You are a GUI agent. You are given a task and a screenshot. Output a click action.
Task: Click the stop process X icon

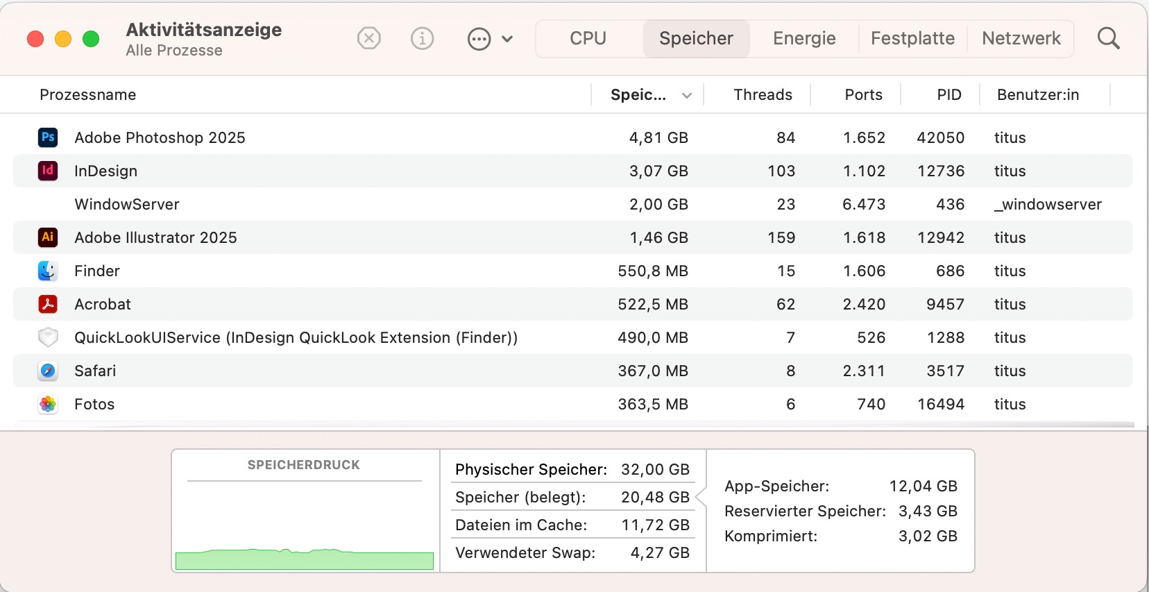pyautogui.click(x=369, y=38)
